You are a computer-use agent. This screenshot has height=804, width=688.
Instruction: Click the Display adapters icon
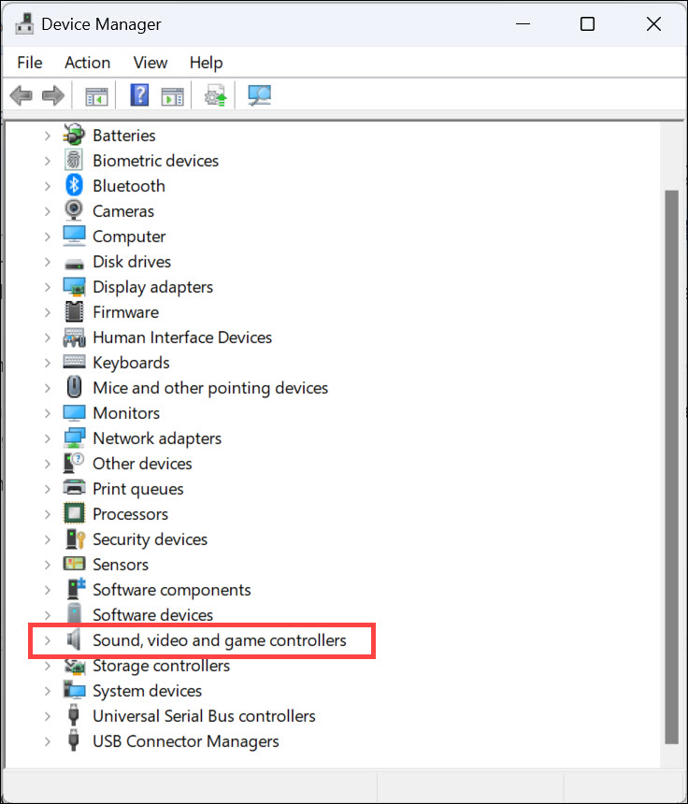pyautogui.click(x=75, y=287)
